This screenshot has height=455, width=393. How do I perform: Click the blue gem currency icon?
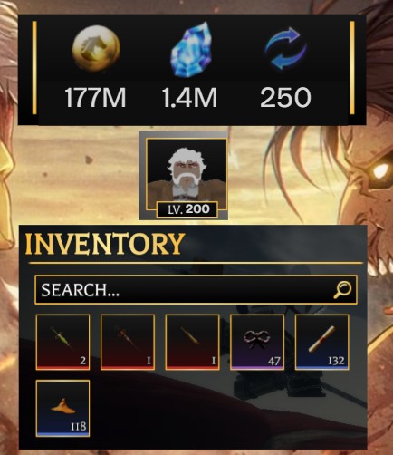click(190, 49)
